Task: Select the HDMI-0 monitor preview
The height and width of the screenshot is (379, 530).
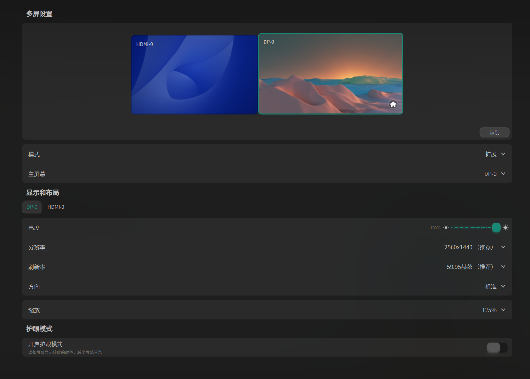Action: point(195,75)
